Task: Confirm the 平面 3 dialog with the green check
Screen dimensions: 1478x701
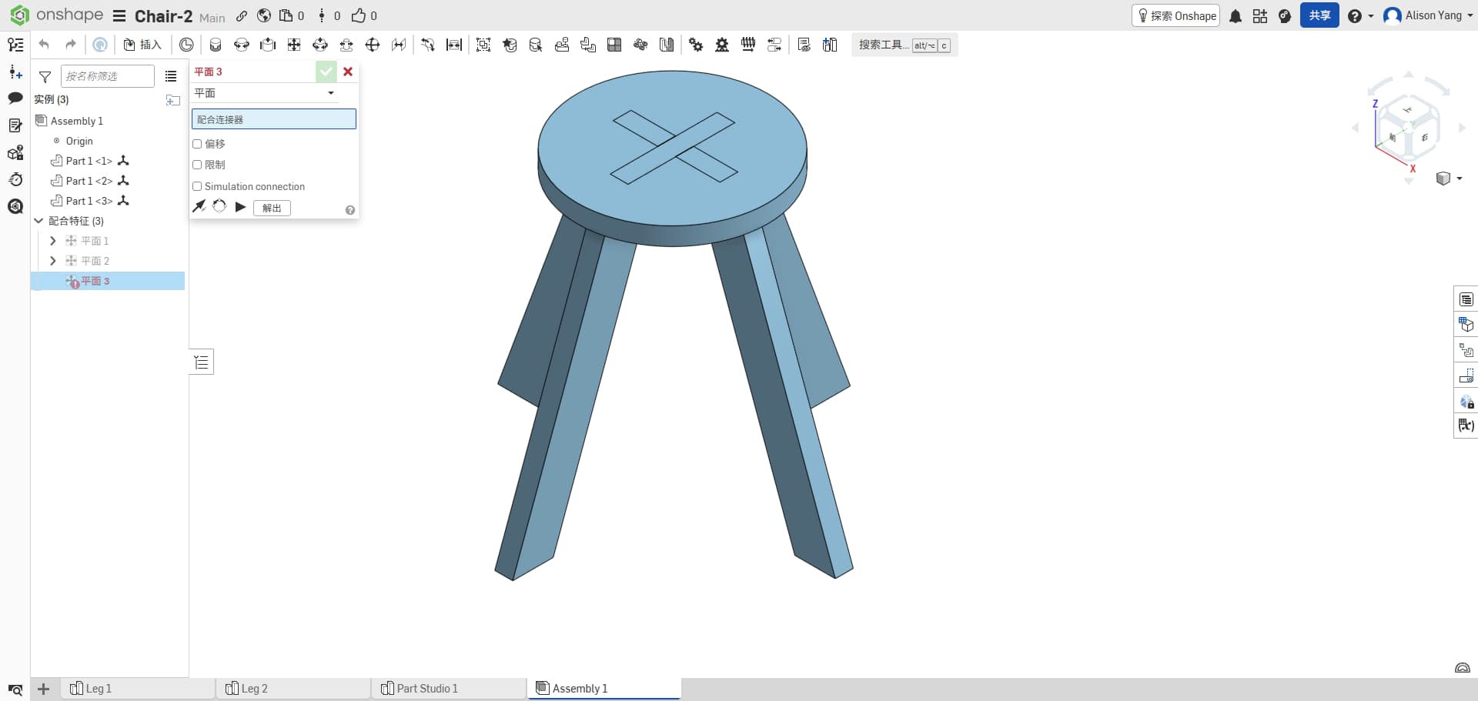Action: tap(326, 72)
